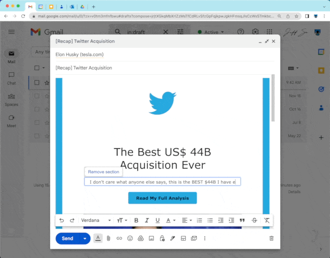Check the draft row dated Oct 16
Viewport: 330px width, 258px height.
(x=37, y=109)
